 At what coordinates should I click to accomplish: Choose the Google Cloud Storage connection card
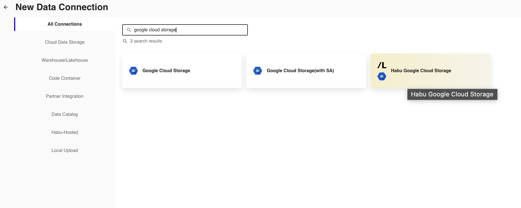(x=182, y=71)
